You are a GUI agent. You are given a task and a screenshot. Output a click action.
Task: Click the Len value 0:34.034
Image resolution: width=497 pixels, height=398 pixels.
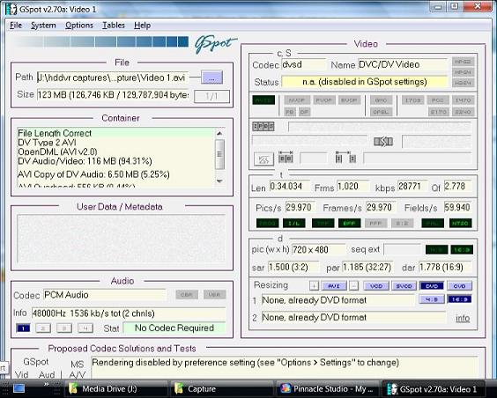coord(289,186)
